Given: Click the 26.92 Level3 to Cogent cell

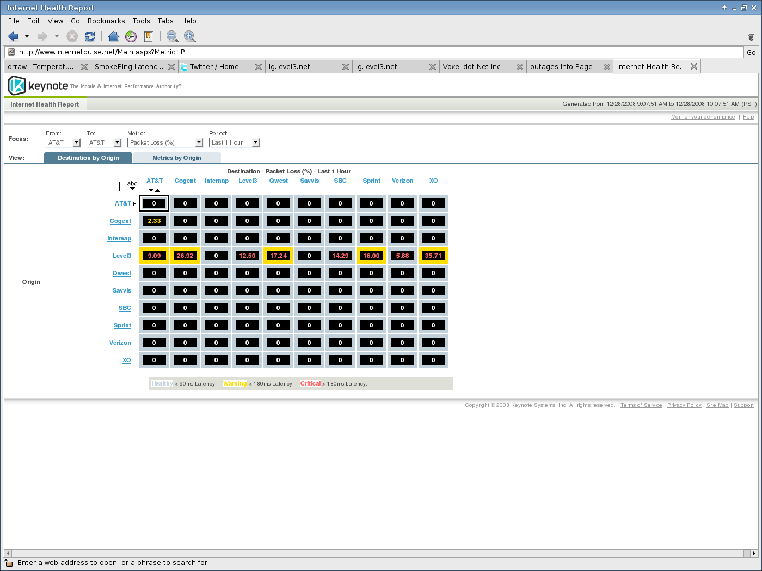Looking at the screenshot, I should click(185, 256).
